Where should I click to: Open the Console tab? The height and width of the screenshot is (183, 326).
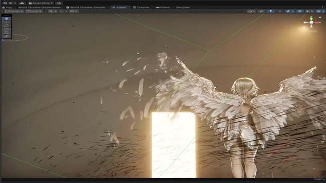[x=141, y=7]
